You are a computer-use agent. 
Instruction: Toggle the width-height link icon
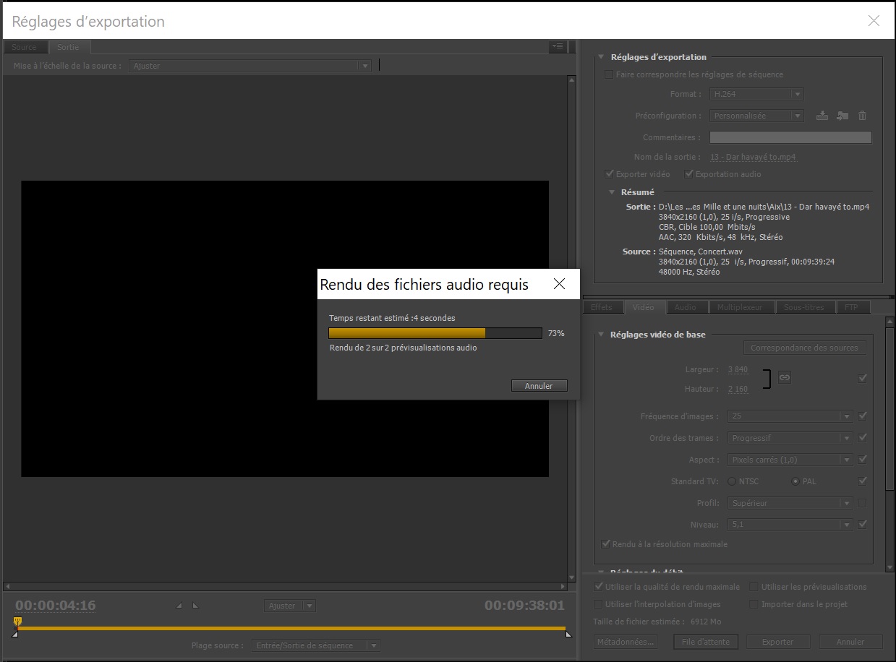[785, 377]
